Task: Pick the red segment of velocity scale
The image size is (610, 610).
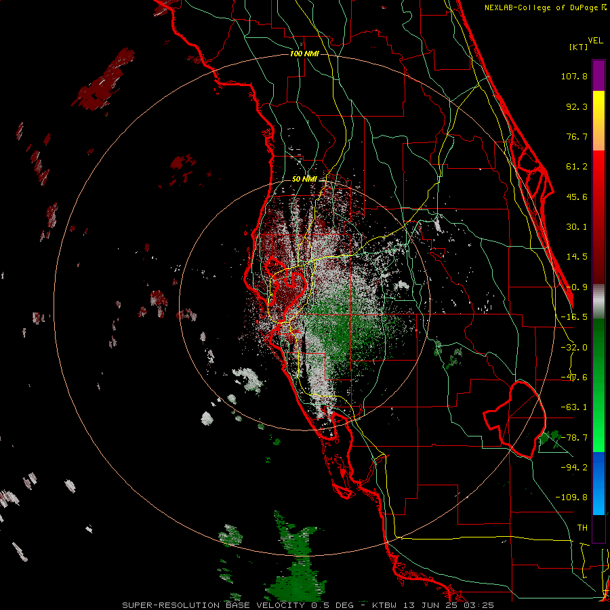Action: tap(598, 217)
